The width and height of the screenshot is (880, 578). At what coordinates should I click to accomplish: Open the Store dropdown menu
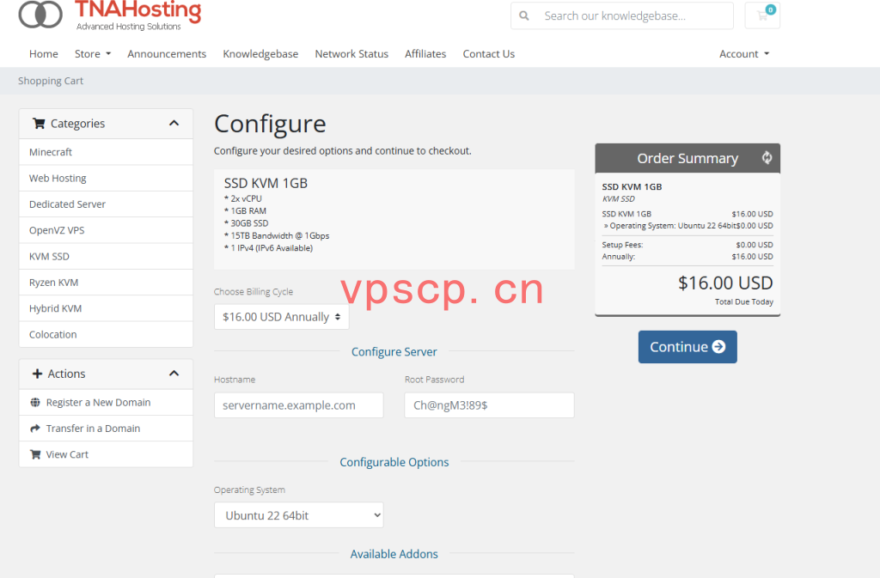[93, 54]
